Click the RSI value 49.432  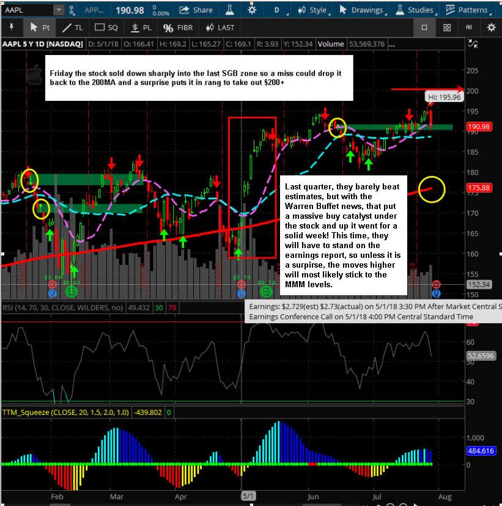(x=139, y=307)
